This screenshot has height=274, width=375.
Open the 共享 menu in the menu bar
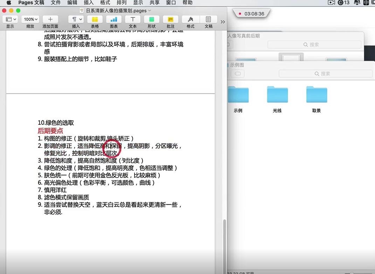(154, 3)
